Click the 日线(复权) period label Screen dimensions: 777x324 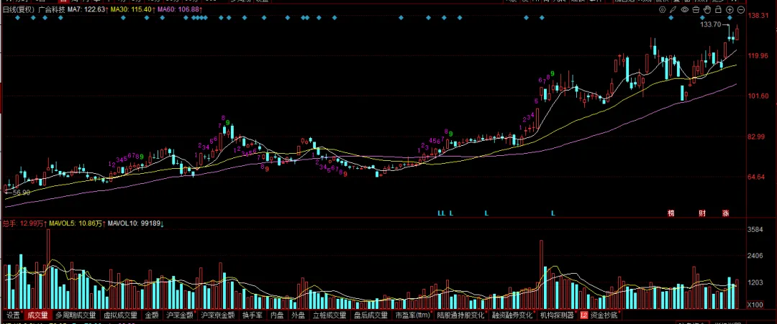19,9
